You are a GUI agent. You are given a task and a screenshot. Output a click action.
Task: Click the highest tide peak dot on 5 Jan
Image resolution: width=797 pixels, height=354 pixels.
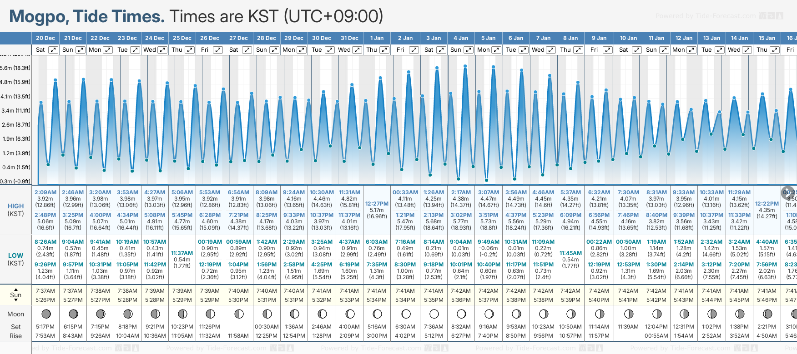coord(494,67)
